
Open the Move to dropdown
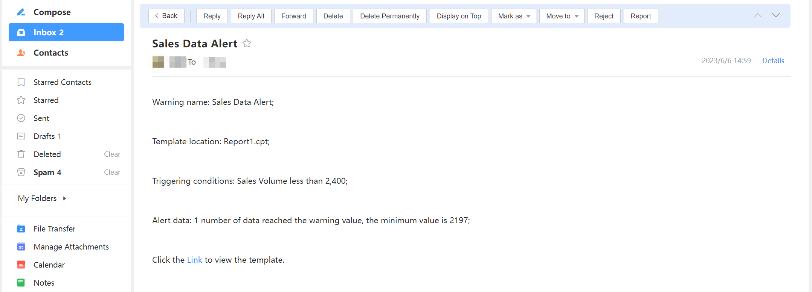pos(562,16)
